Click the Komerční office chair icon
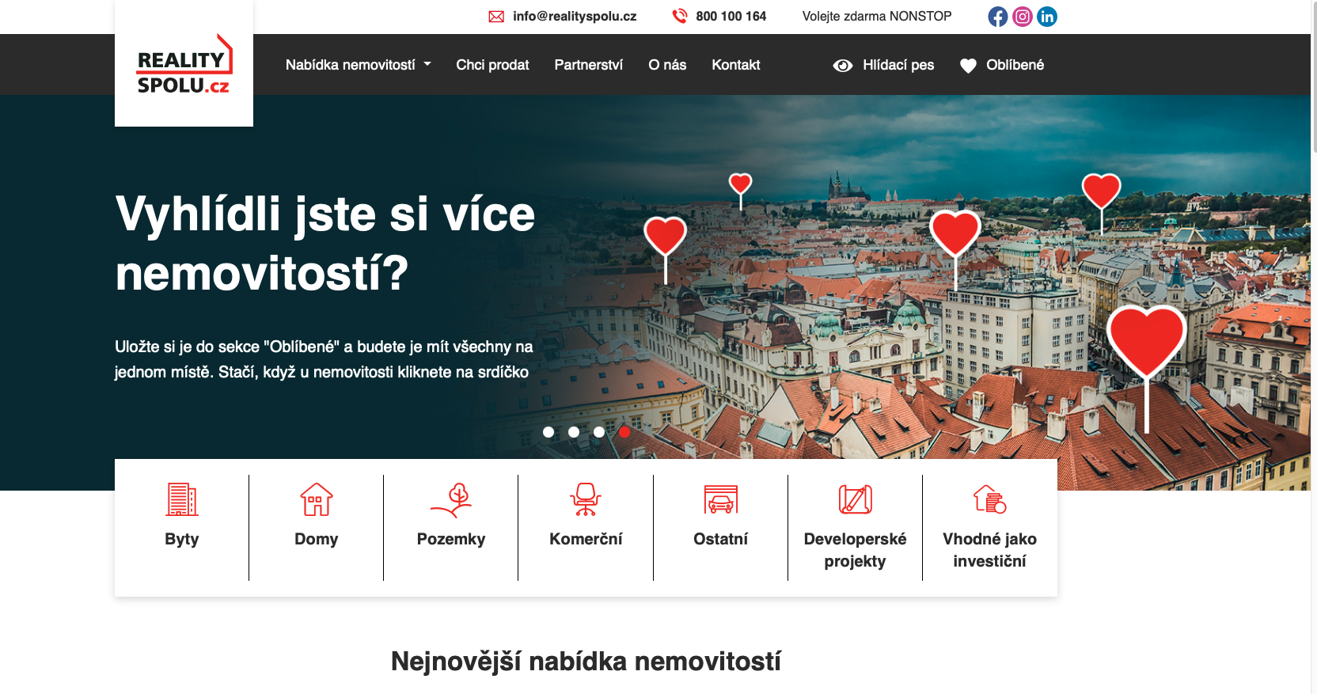 [x=586, y=499]
